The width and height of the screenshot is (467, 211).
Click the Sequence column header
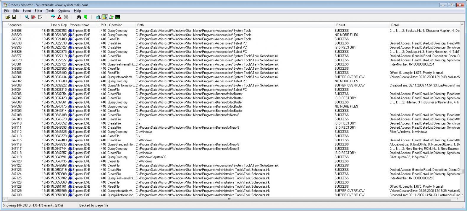[x=13, y=25]
